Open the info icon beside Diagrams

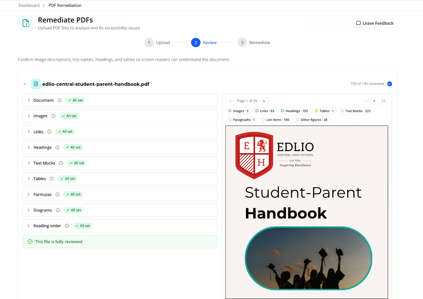coord(58,210)
